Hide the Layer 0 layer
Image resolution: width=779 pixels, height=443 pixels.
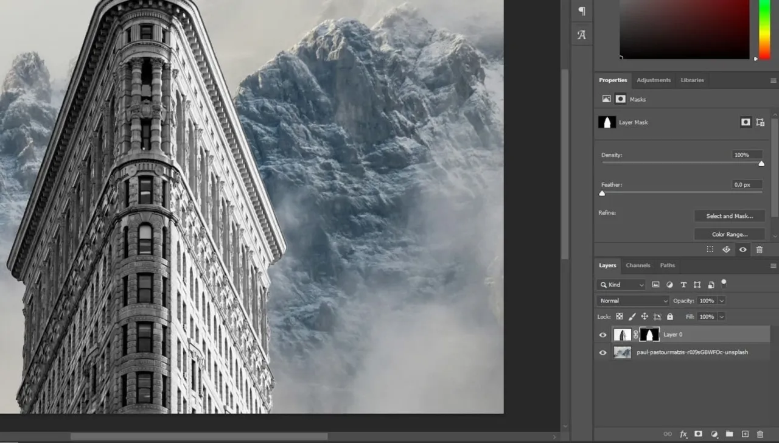point(603,335)
